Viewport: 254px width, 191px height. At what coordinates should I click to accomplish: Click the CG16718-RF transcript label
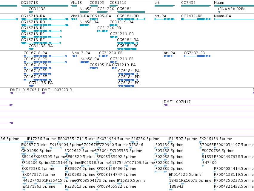33,34
